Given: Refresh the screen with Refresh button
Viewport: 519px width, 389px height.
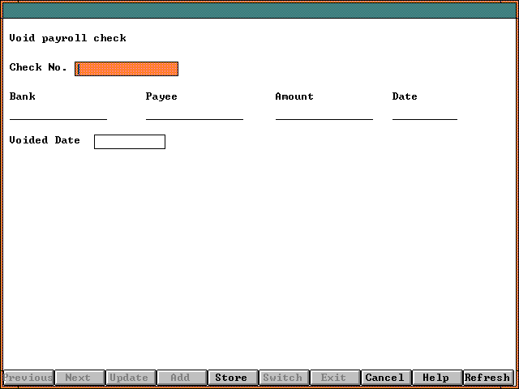Looking at the screenshot, I should pyautogui.click(x=487, y=378).
